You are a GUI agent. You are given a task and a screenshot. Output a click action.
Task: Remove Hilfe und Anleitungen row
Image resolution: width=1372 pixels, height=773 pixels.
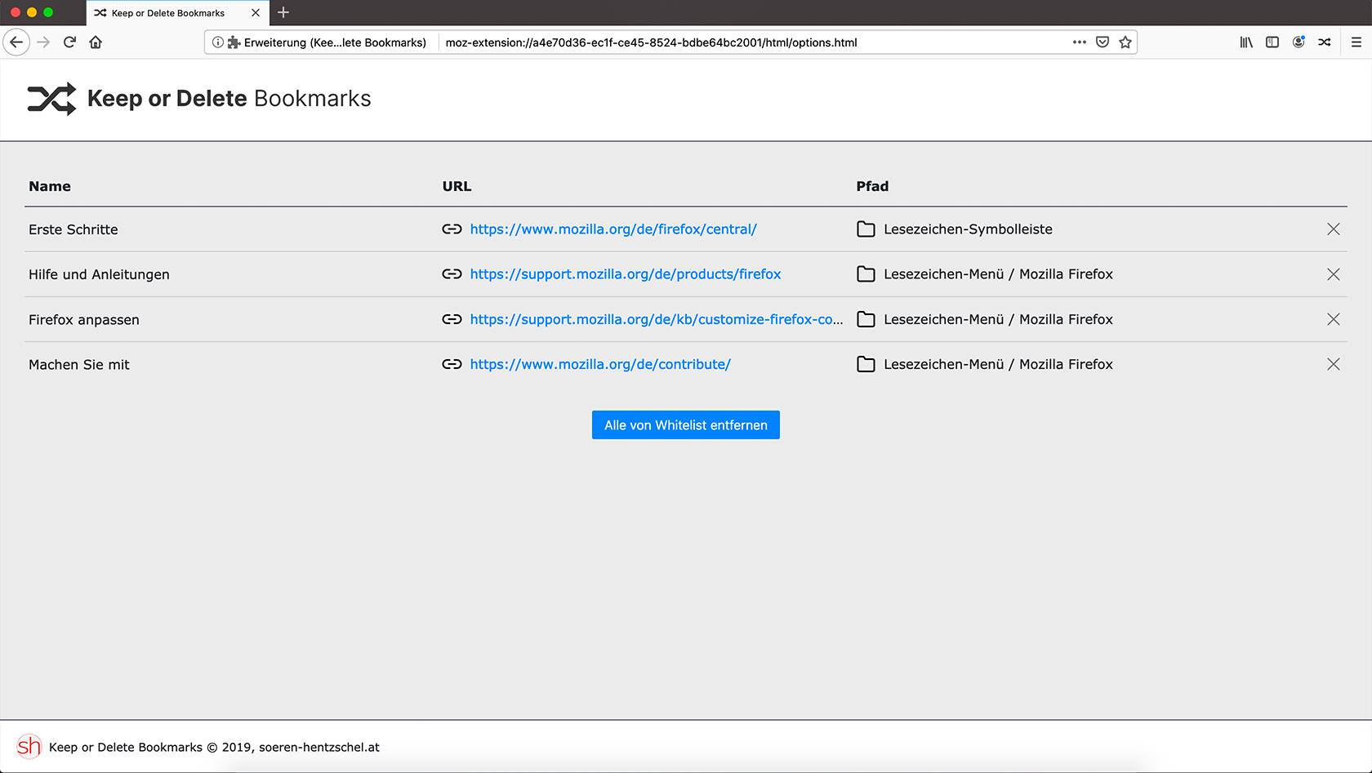(1333, 274)
